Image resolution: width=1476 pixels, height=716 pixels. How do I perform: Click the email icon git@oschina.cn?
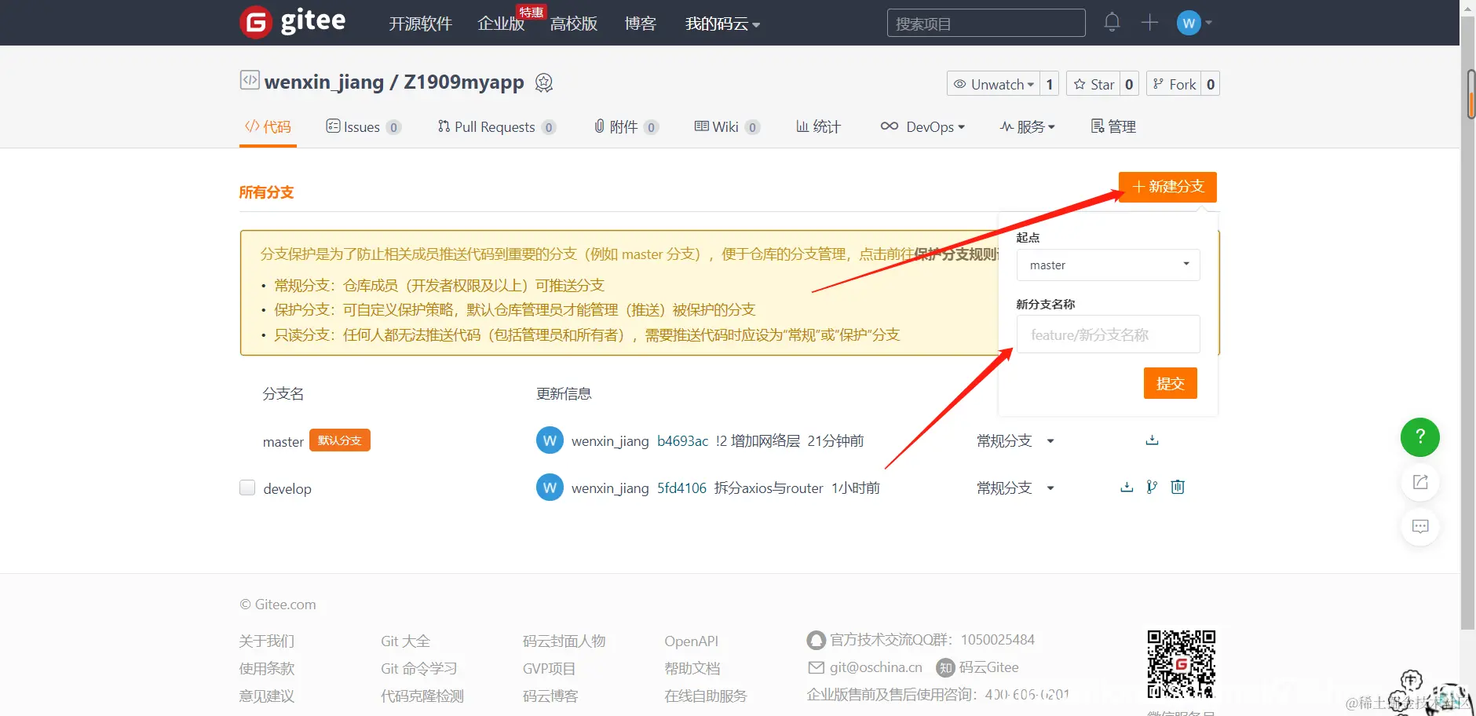[x=817, y=667]
